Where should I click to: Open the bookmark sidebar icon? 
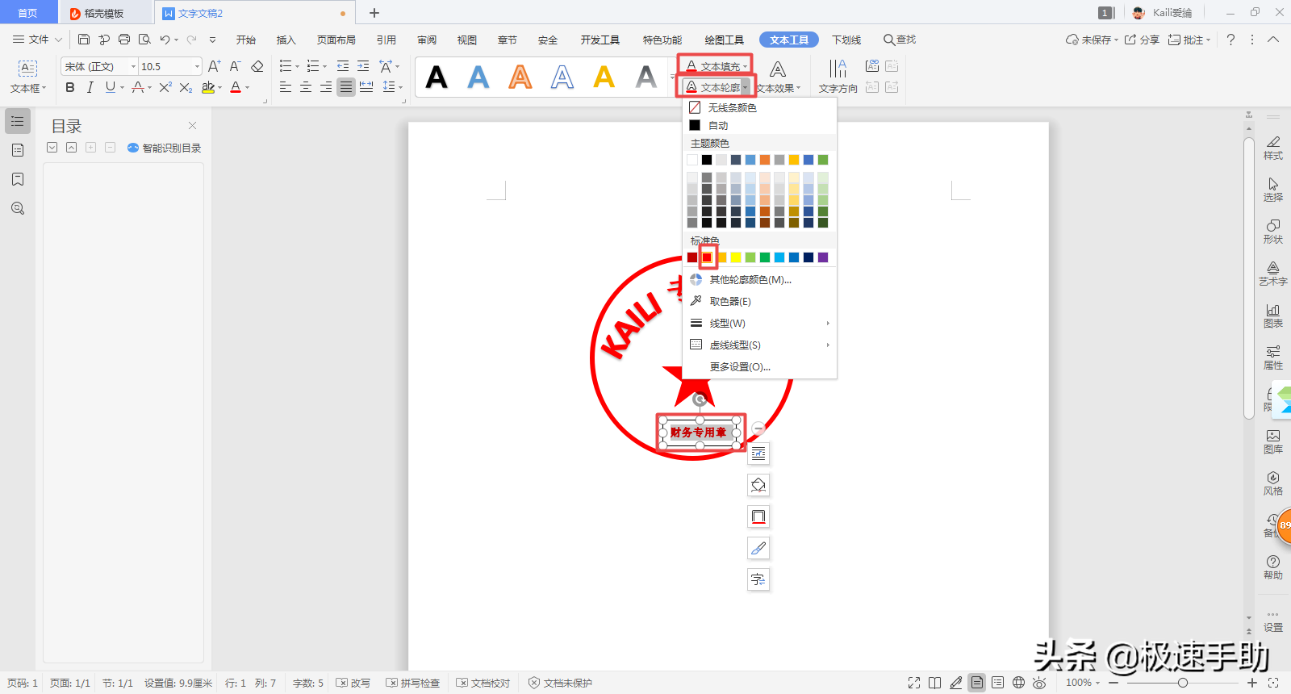[x=18, y=179]
